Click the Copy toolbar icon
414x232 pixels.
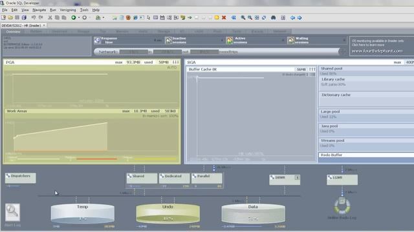(57, 17)
